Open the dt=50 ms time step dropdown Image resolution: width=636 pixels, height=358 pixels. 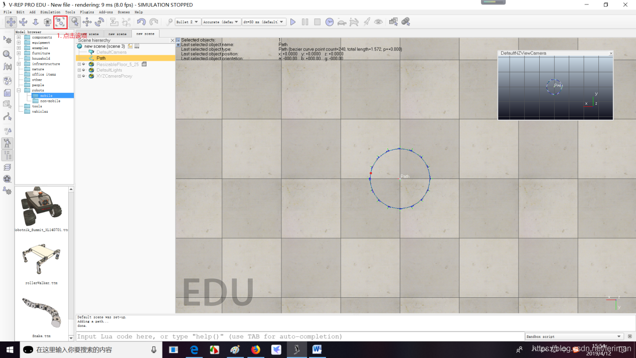tap(264, 22)
